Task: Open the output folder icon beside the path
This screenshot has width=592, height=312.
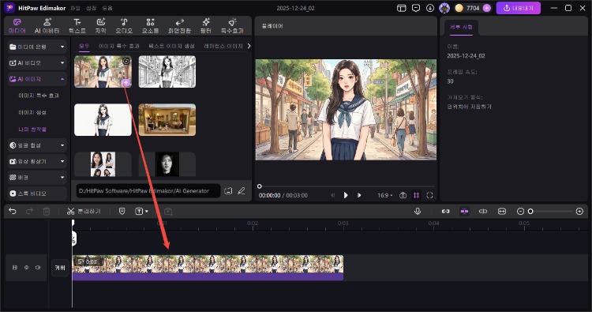Action: coord(228,190)
